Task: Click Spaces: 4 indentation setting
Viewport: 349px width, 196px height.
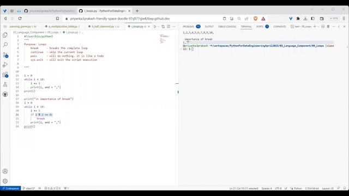Action: click(x=267, y=188)
